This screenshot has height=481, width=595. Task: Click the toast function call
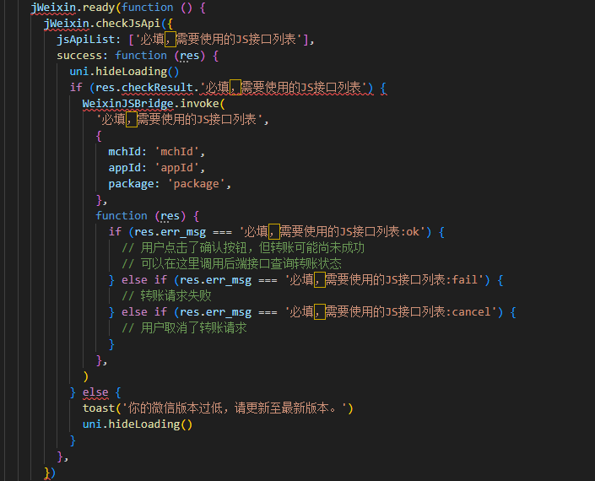point(99,408)
